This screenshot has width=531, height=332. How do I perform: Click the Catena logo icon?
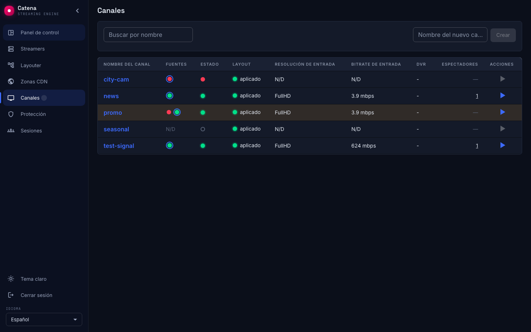click(9, 11)
